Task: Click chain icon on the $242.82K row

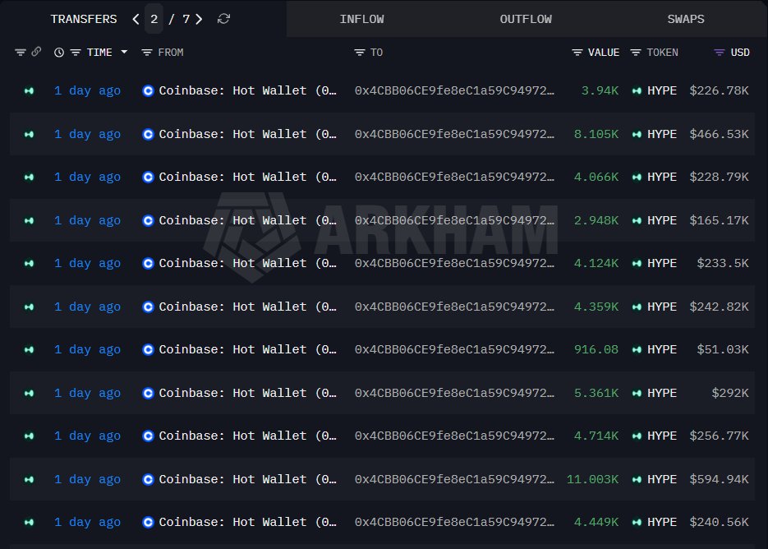Action: [x=29, y=307]
